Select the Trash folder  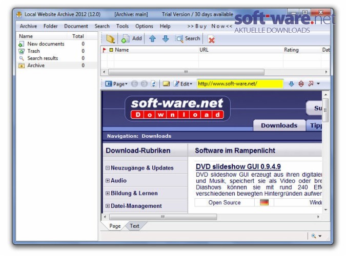(33, 51)
